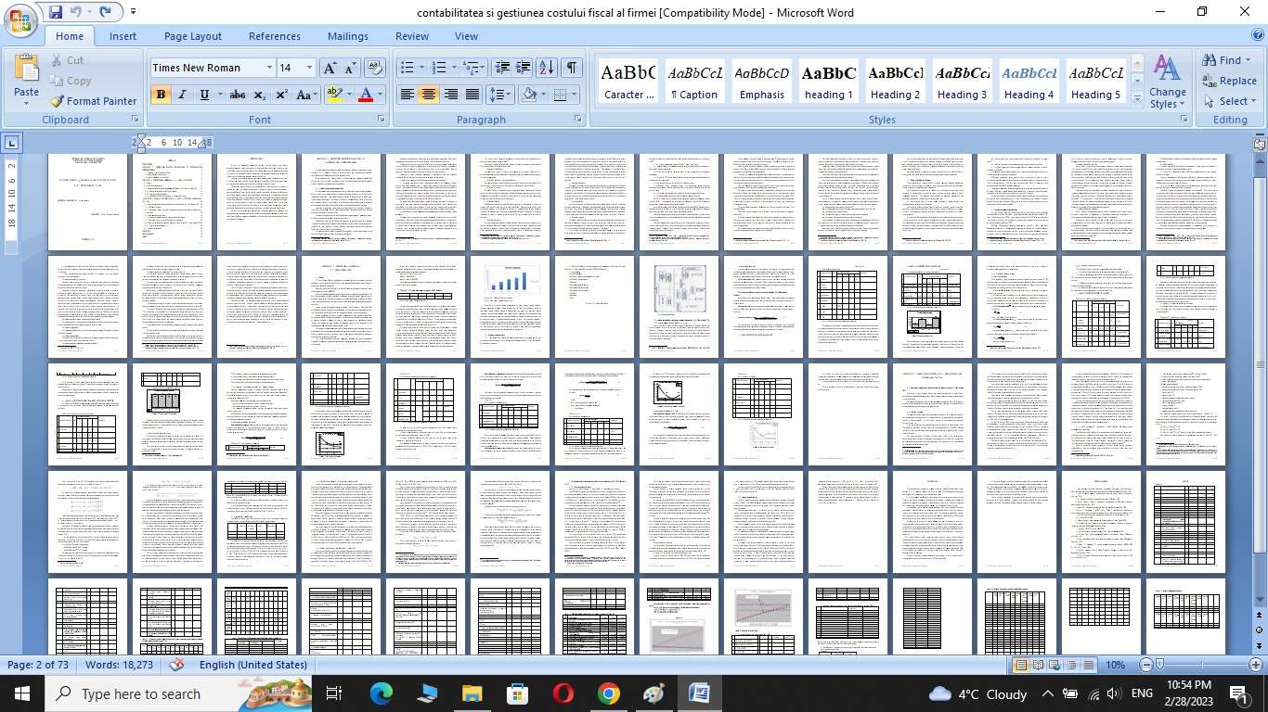Click the Office button logo

(20, 20)
